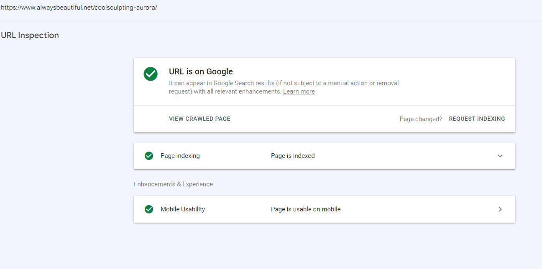
Task: Select the Mobile Usability row label
Action: coord(183,209)
